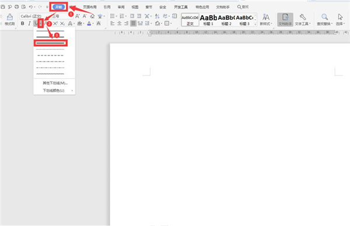Viewport: 350px width, 226px height.
Task: Switch to the 页面布局 tab
Action: 90,7
